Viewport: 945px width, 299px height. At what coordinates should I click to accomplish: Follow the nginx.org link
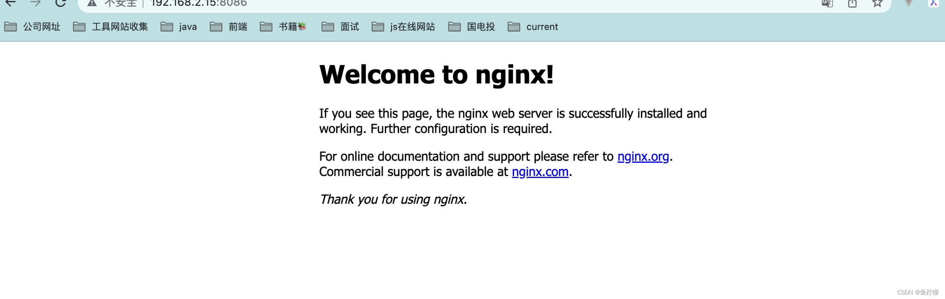tap(643, 157)
